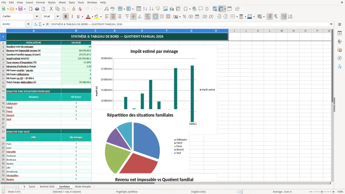
Task: Click the Cut scissors icon
Action: [x=51, y=9]
